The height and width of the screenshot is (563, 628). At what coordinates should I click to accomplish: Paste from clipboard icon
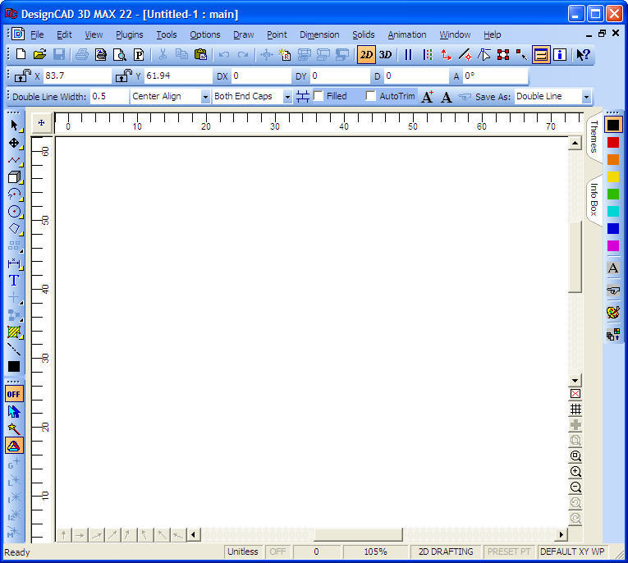tap(200, 54)
